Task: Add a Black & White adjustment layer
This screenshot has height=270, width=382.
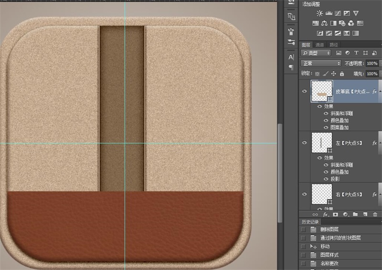Action: [333, 23]
